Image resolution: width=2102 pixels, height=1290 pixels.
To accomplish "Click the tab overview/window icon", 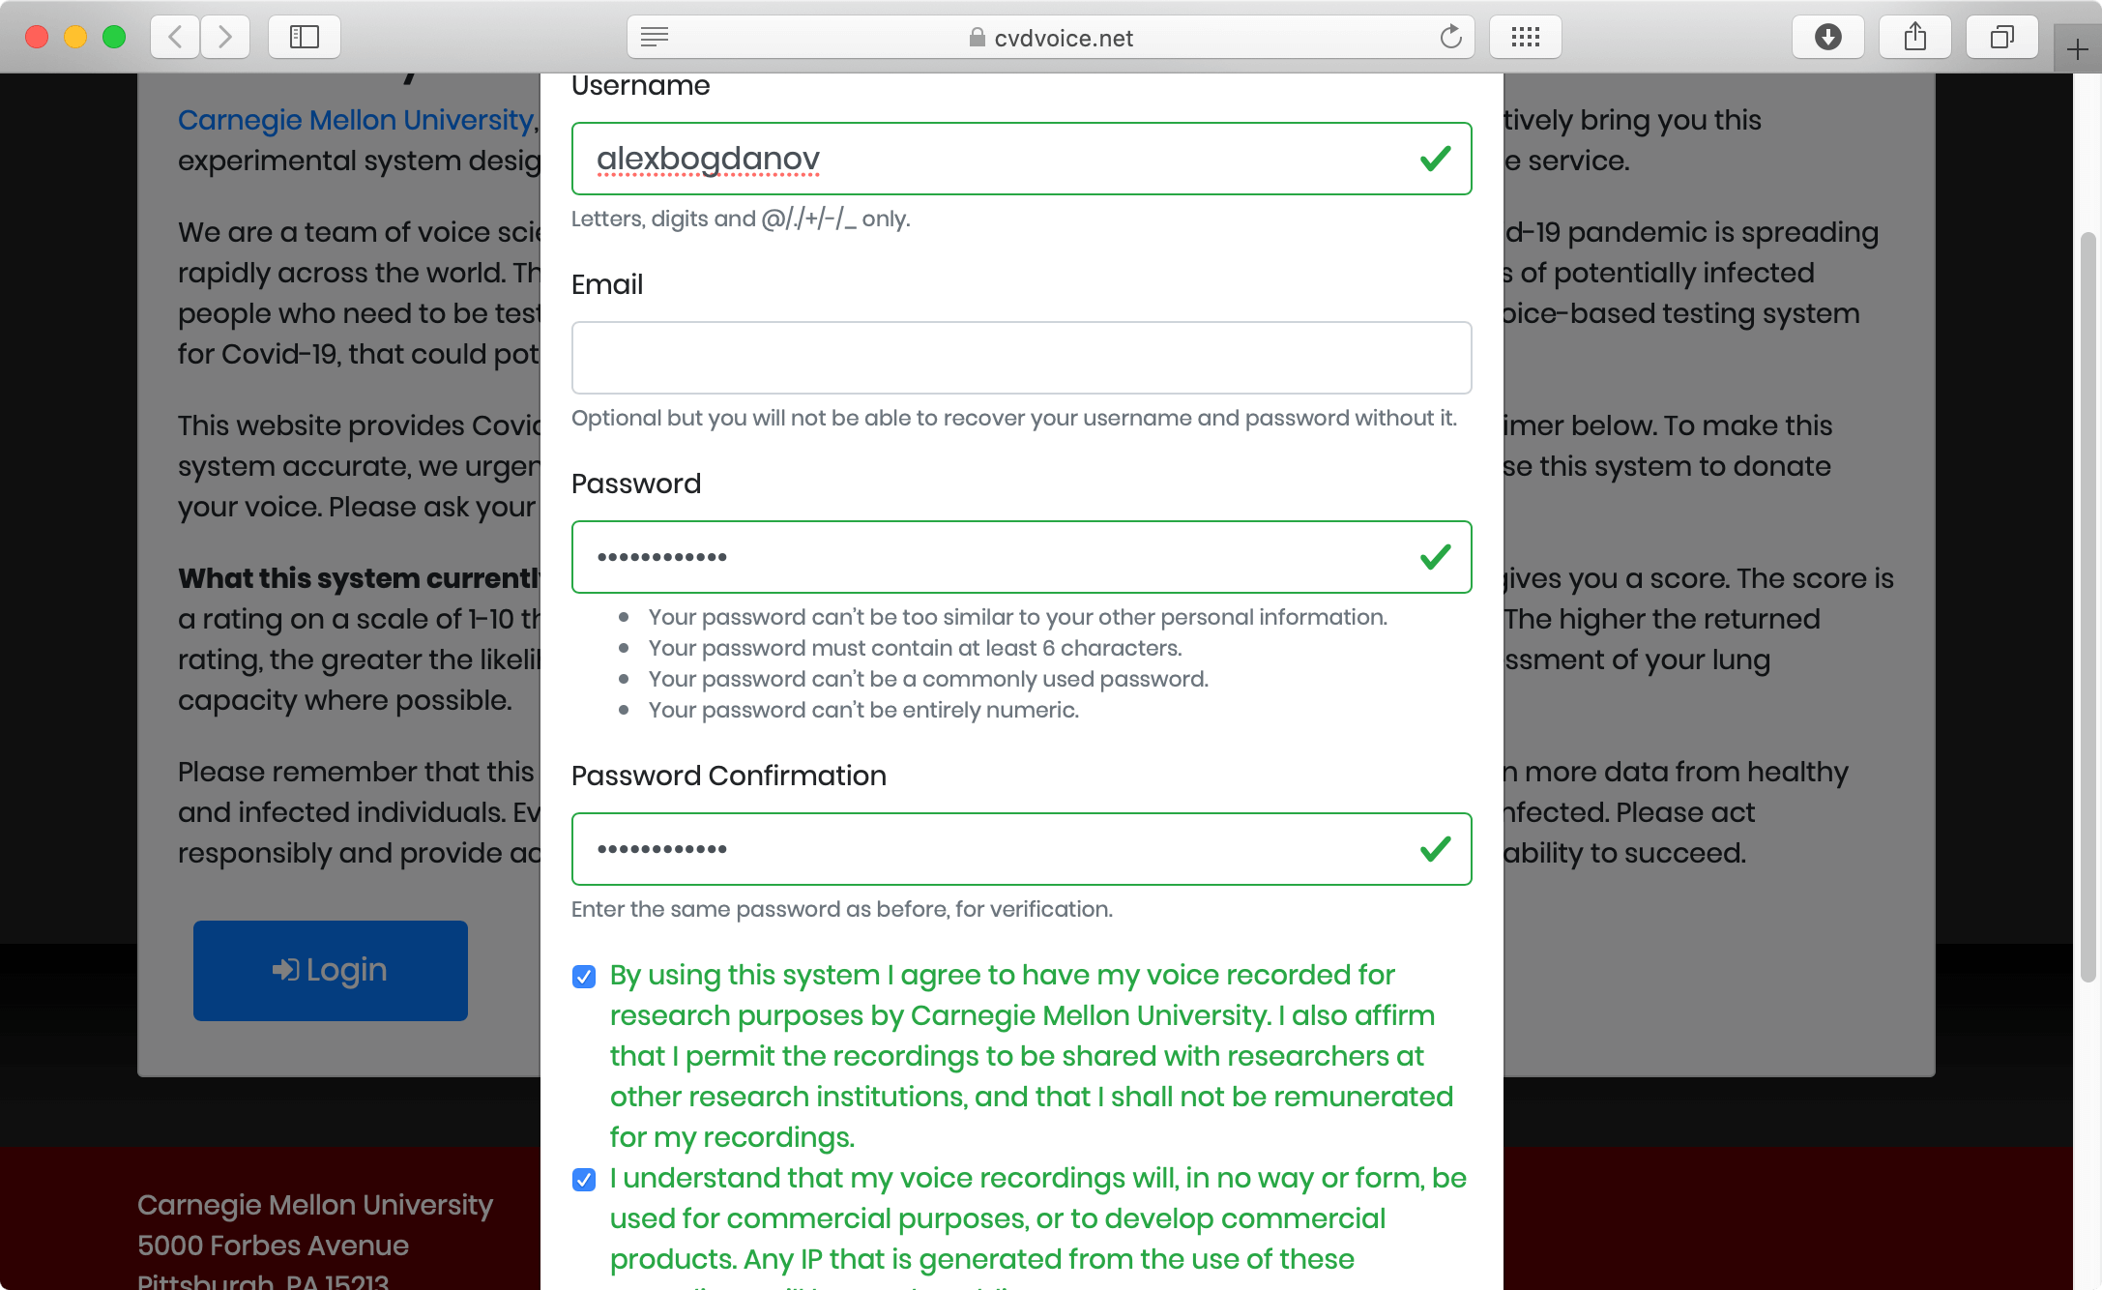I will coord(2003,35).
